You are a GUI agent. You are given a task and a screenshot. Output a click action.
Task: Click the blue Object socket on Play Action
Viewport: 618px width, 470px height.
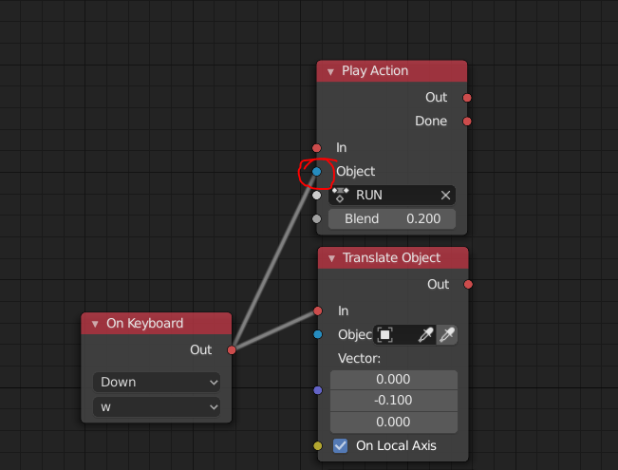[x=316, y=172]
